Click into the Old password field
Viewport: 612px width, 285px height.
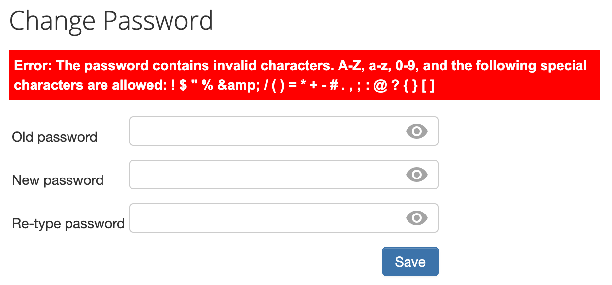pos(283,131)
